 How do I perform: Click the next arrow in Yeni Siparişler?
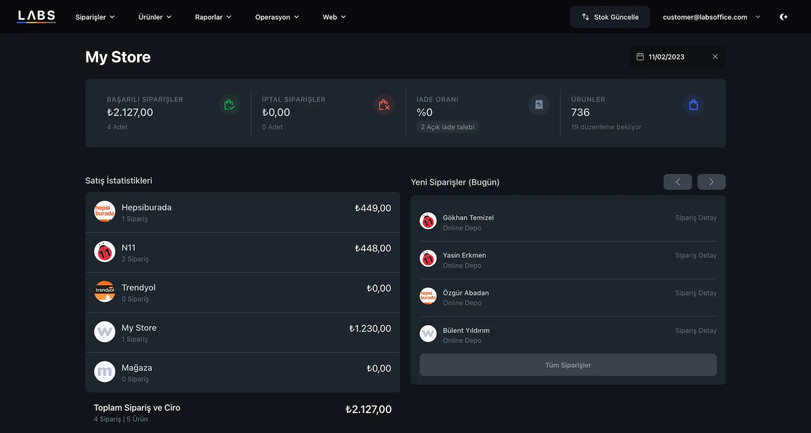[x=711, y=182]
